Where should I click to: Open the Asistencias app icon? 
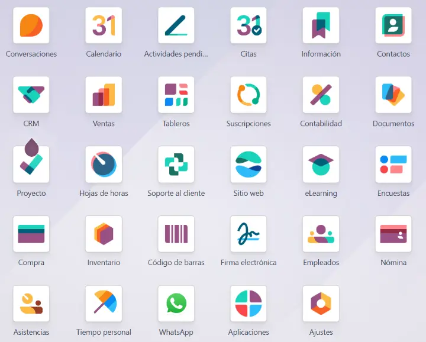[x=31, y=304]
